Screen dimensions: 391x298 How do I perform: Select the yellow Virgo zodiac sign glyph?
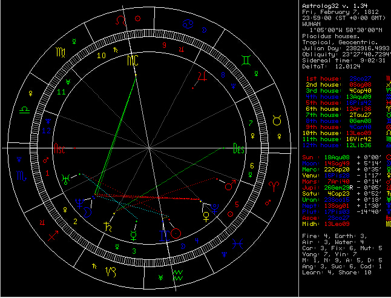(59, 53)
